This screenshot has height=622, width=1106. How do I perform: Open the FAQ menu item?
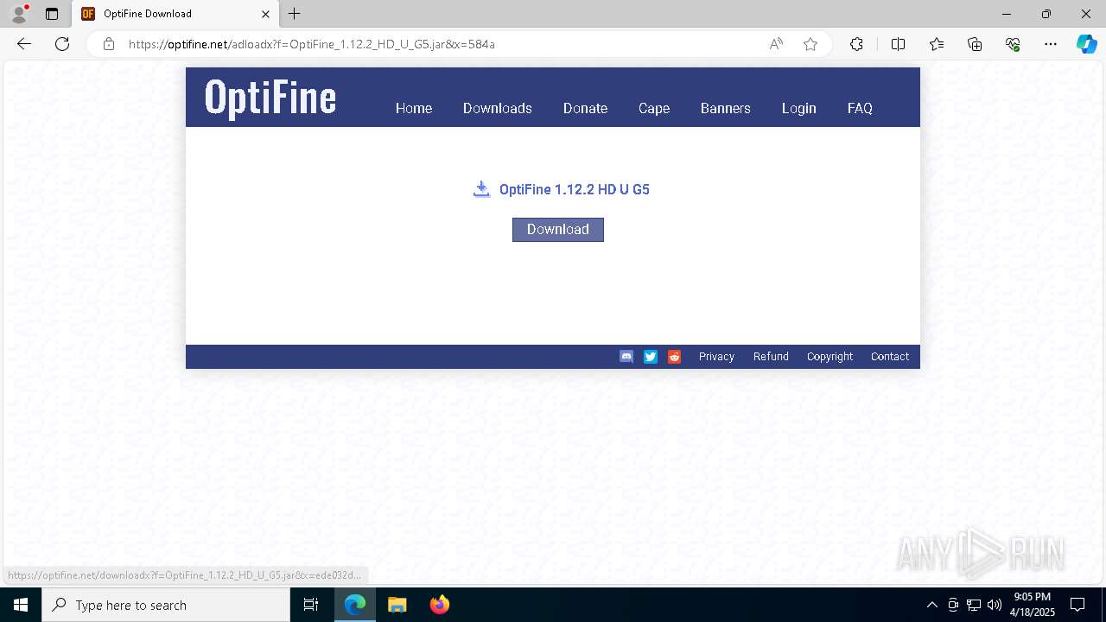coord(860,108)
